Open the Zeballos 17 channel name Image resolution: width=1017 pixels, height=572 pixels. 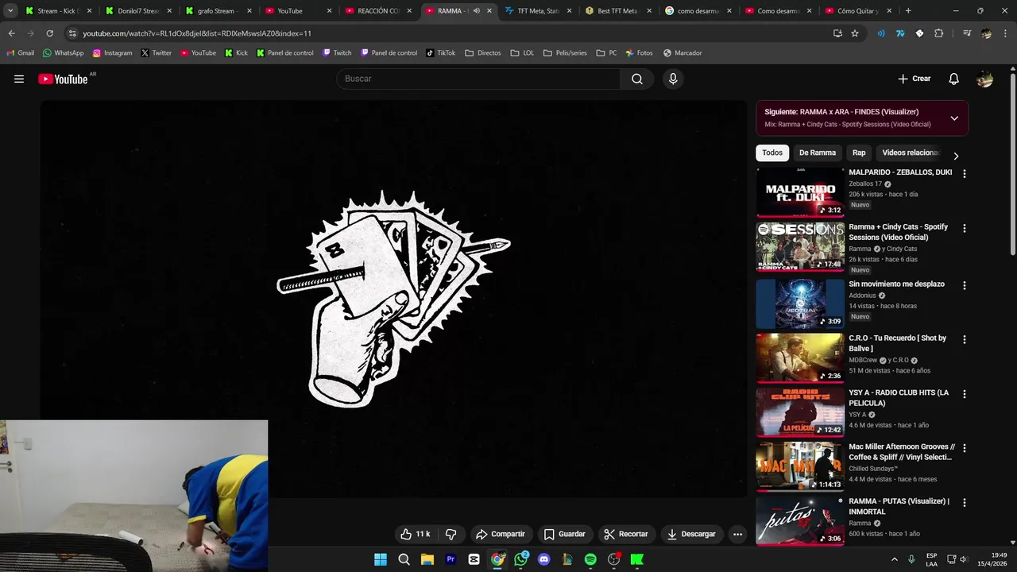[865, 184]
